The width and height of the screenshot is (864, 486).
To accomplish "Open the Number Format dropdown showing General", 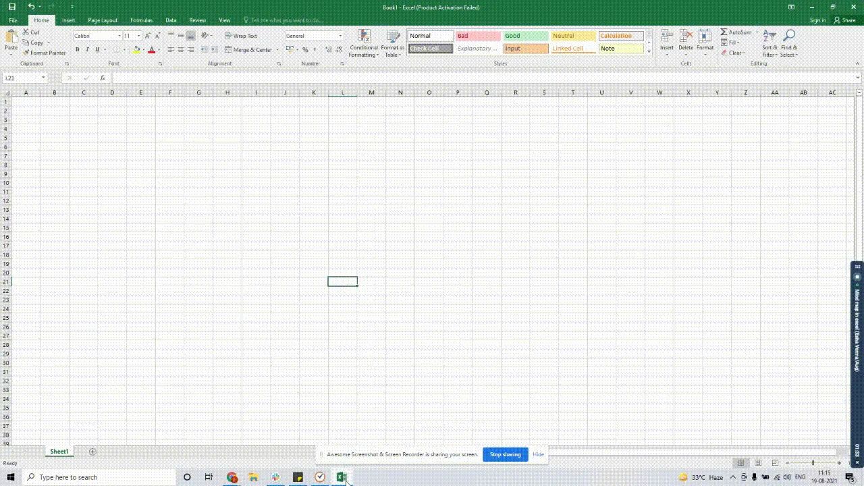I will 314,36.
